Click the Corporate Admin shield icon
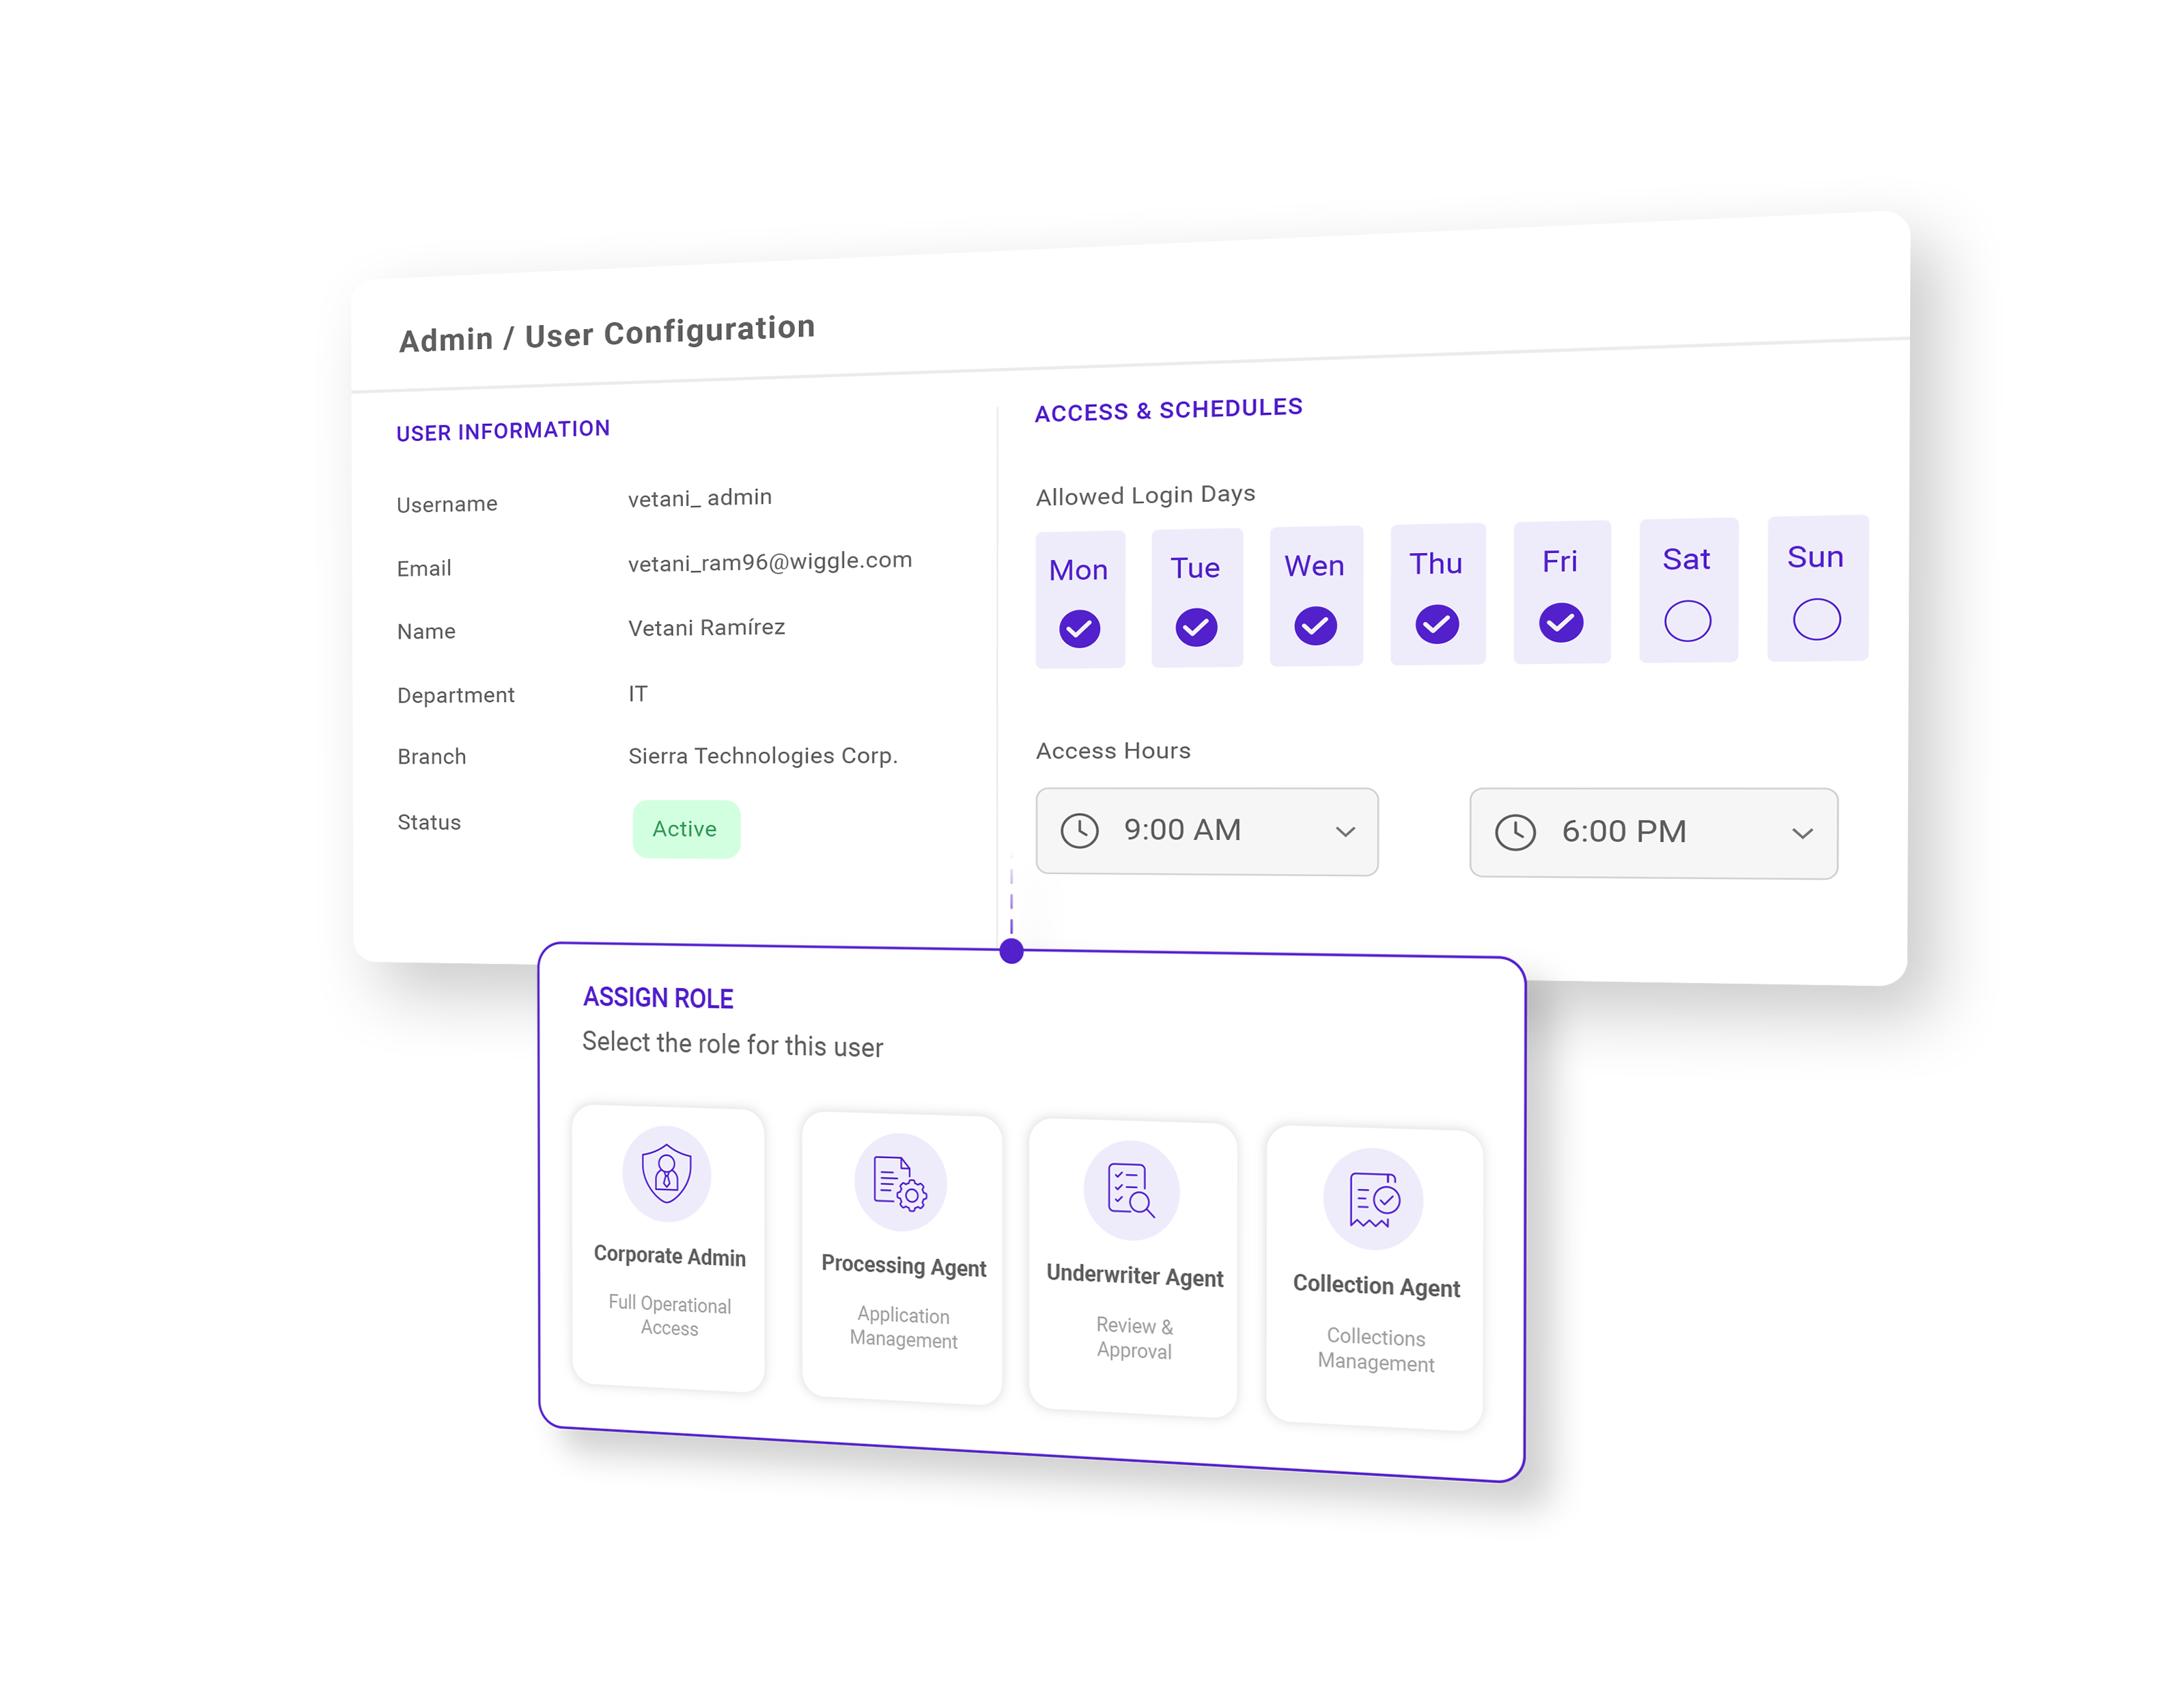Image resolution: width=2184 pixels, height=1683 pixels. click(667, 1174)
